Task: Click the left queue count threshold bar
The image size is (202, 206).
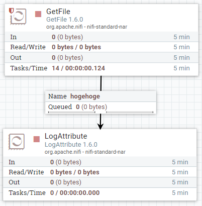Action: 72,112
